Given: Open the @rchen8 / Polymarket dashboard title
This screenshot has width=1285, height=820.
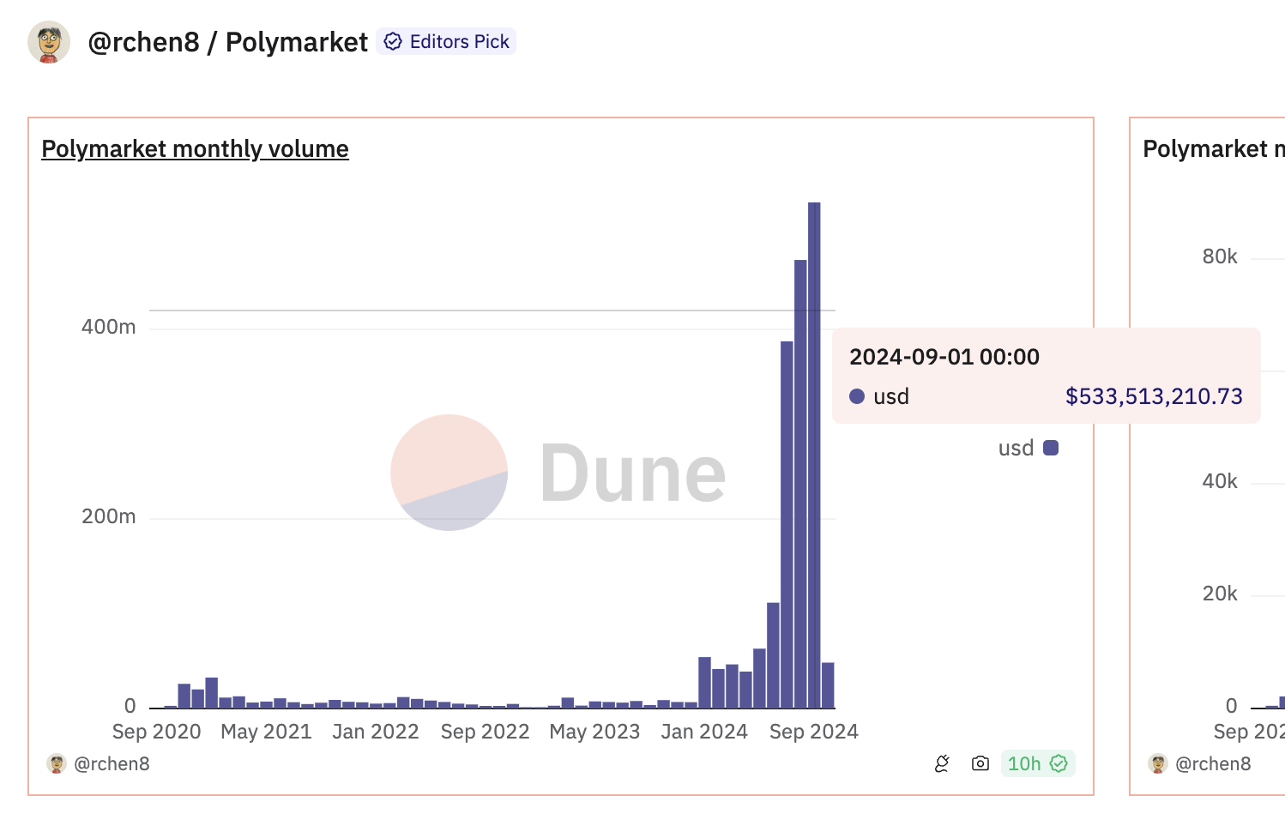Looking at the screenshot, I should (227, 42).
